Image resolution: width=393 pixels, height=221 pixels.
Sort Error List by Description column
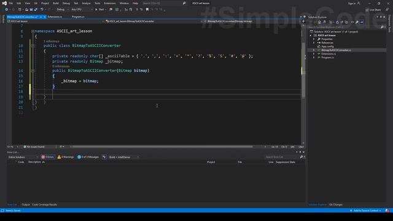[x=34, y=162]
